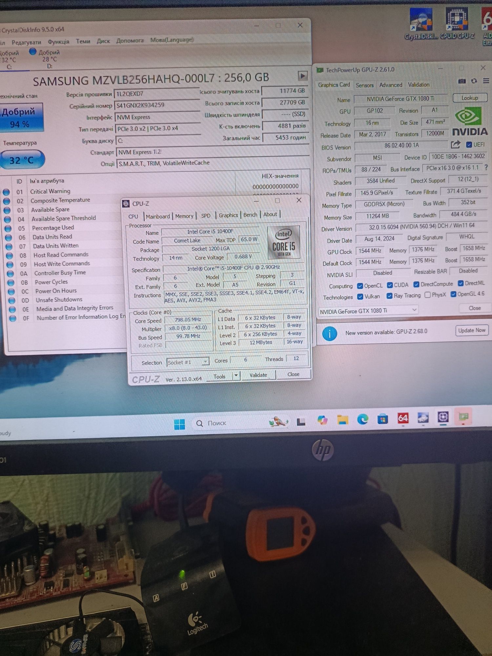
Task: Toggle OpenGL 4.6 checkbox
Action: tap(453, 294)
